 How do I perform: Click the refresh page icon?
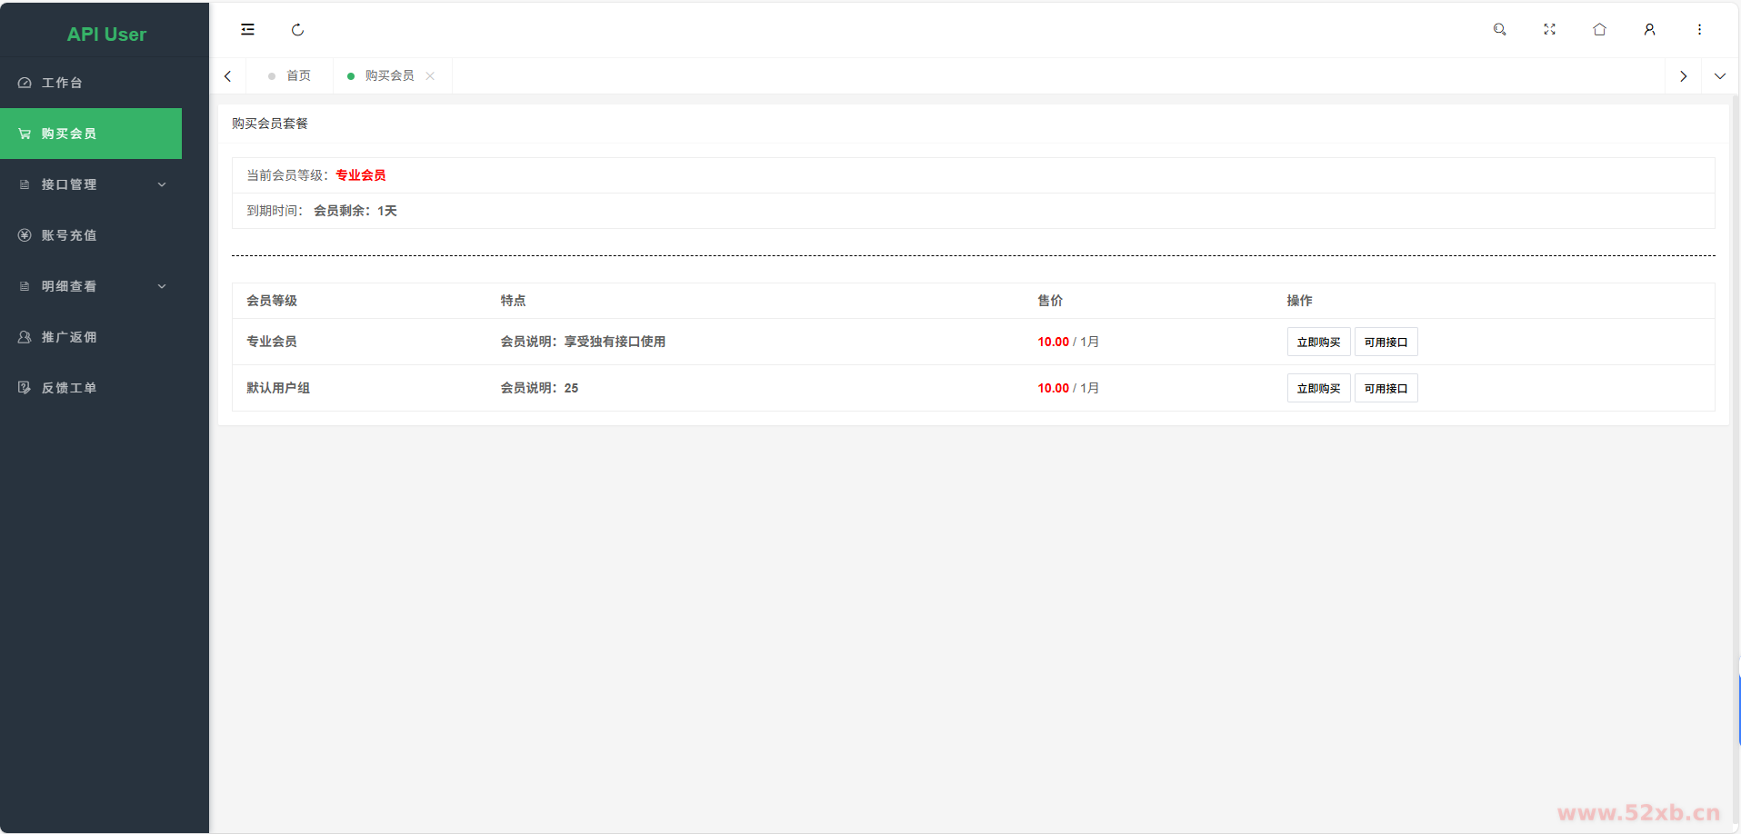[297, 30]
